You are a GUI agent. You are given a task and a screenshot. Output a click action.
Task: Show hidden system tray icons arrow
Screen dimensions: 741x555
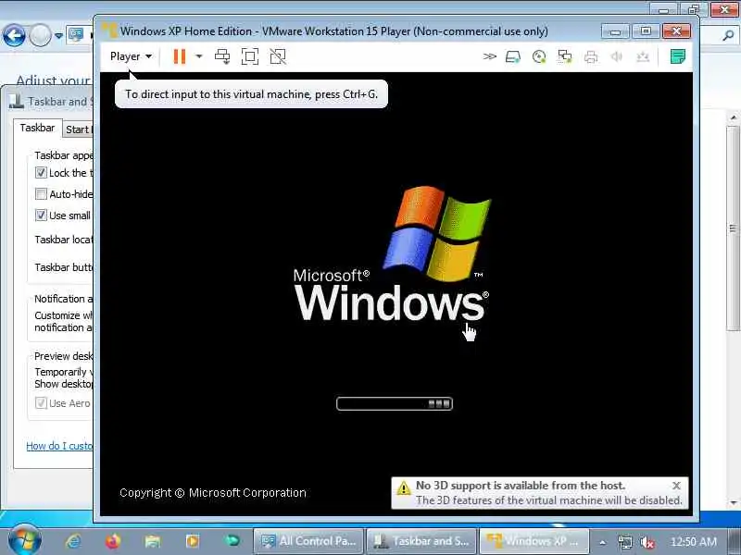coord(602,542)
